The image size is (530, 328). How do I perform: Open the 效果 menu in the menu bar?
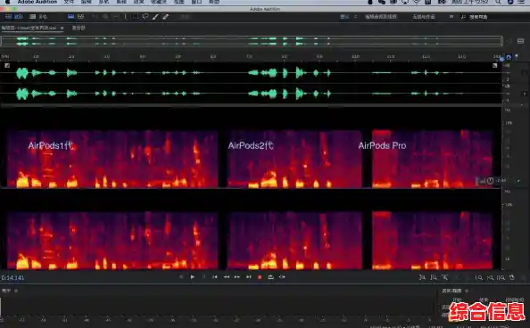click(x=139, y=2)
